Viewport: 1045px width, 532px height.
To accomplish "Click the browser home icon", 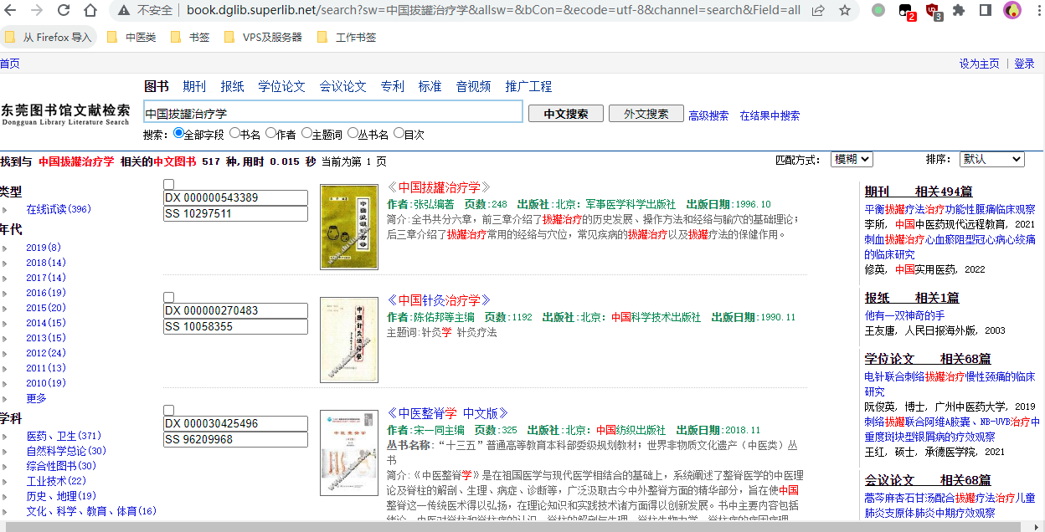I will [x=91, y=11].
